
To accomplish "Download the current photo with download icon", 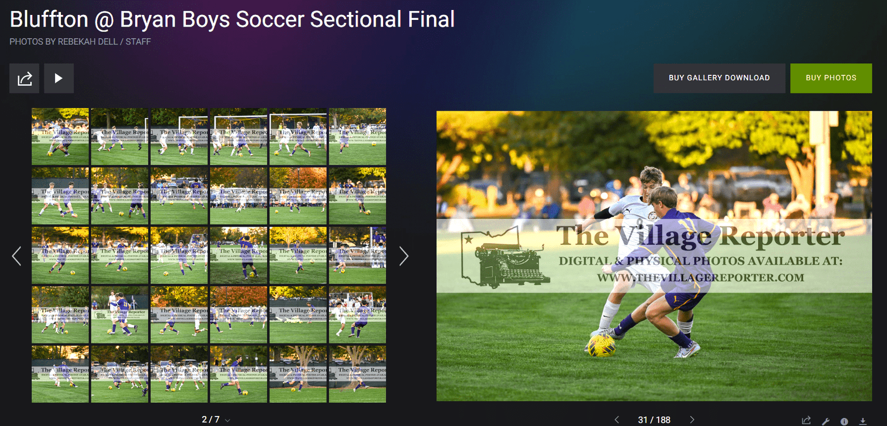I will pos(863,421).
